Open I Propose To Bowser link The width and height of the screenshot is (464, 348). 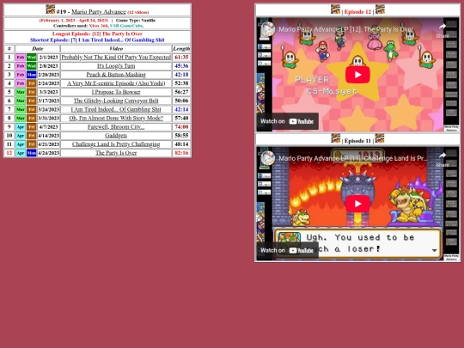[x=116, y=92]
